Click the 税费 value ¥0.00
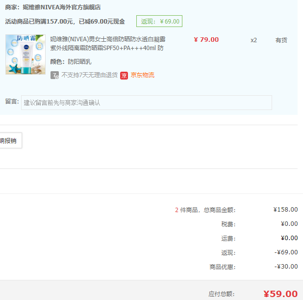303x300 pixels. 289,224
